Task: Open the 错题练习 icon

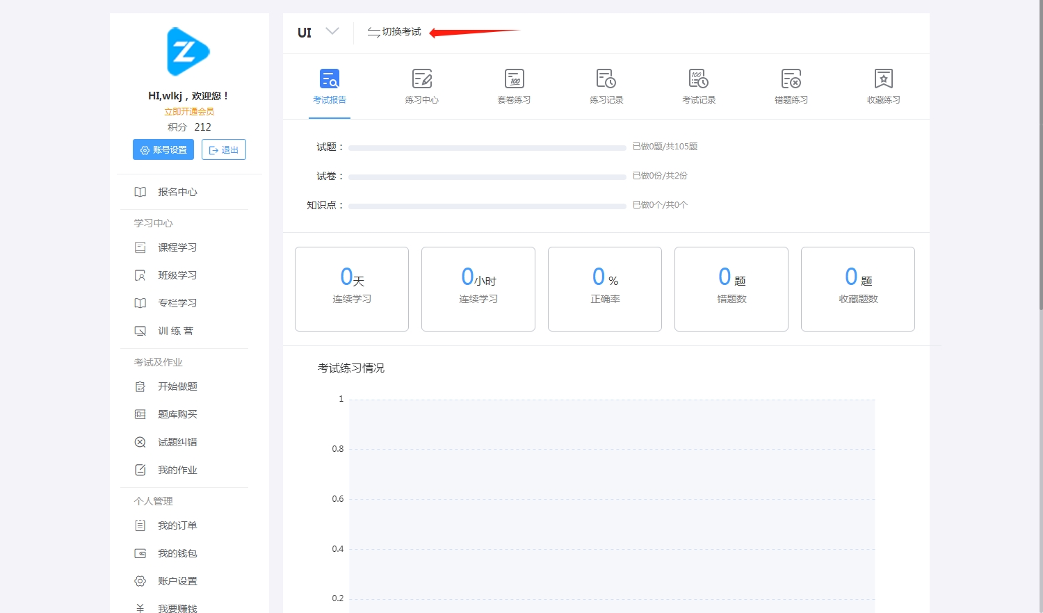Action: point(791,79)
